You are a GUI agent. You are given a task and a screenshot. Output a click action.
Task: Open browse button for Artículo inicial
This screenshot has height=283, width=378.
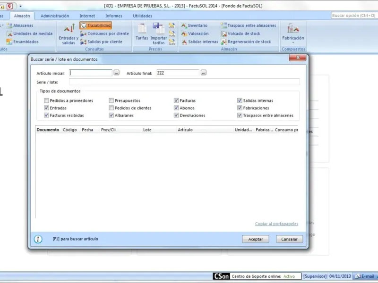[116, 73]
